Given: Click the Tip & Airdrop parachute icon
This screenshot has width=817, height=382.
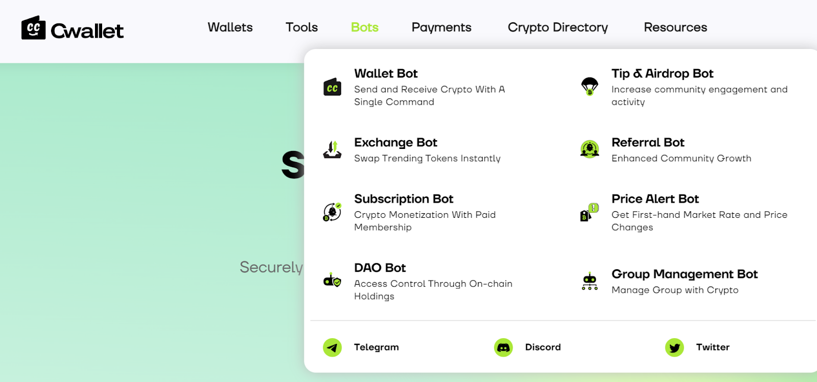Looking at the screenshot, I should click(x=590, y=86).
